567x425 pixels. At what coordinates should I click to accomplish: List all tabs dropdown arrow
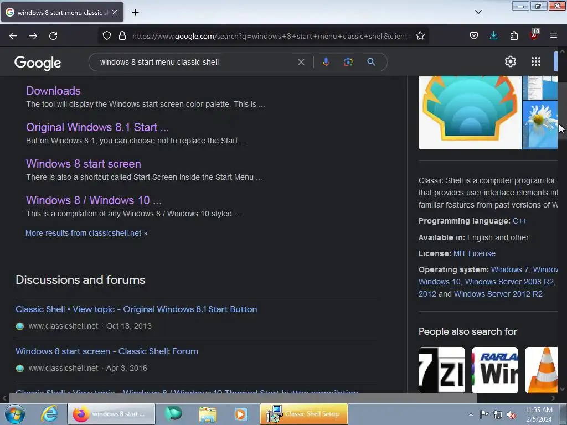click(478, 12)
